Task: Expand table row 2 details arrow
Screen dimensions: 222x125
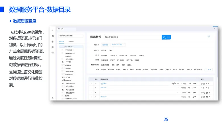Action: 91,88
